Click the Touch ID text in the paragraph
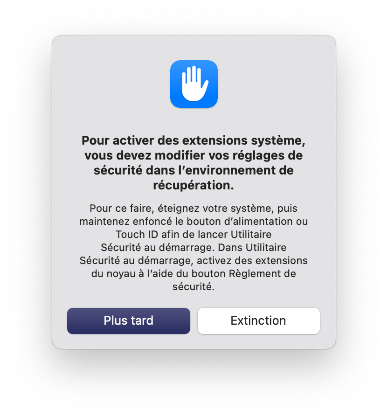Viewport: 388px width, 418px height. tap(137, 234)
